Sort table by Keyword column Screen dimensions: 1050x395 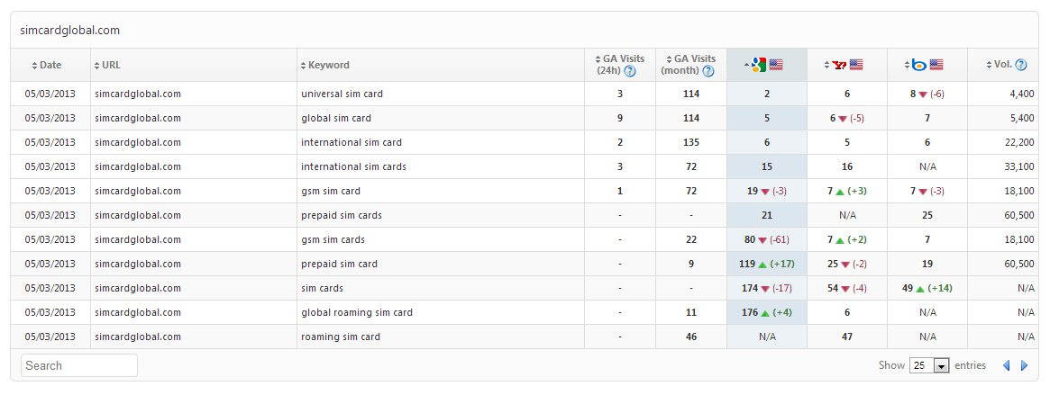point(328,65)
